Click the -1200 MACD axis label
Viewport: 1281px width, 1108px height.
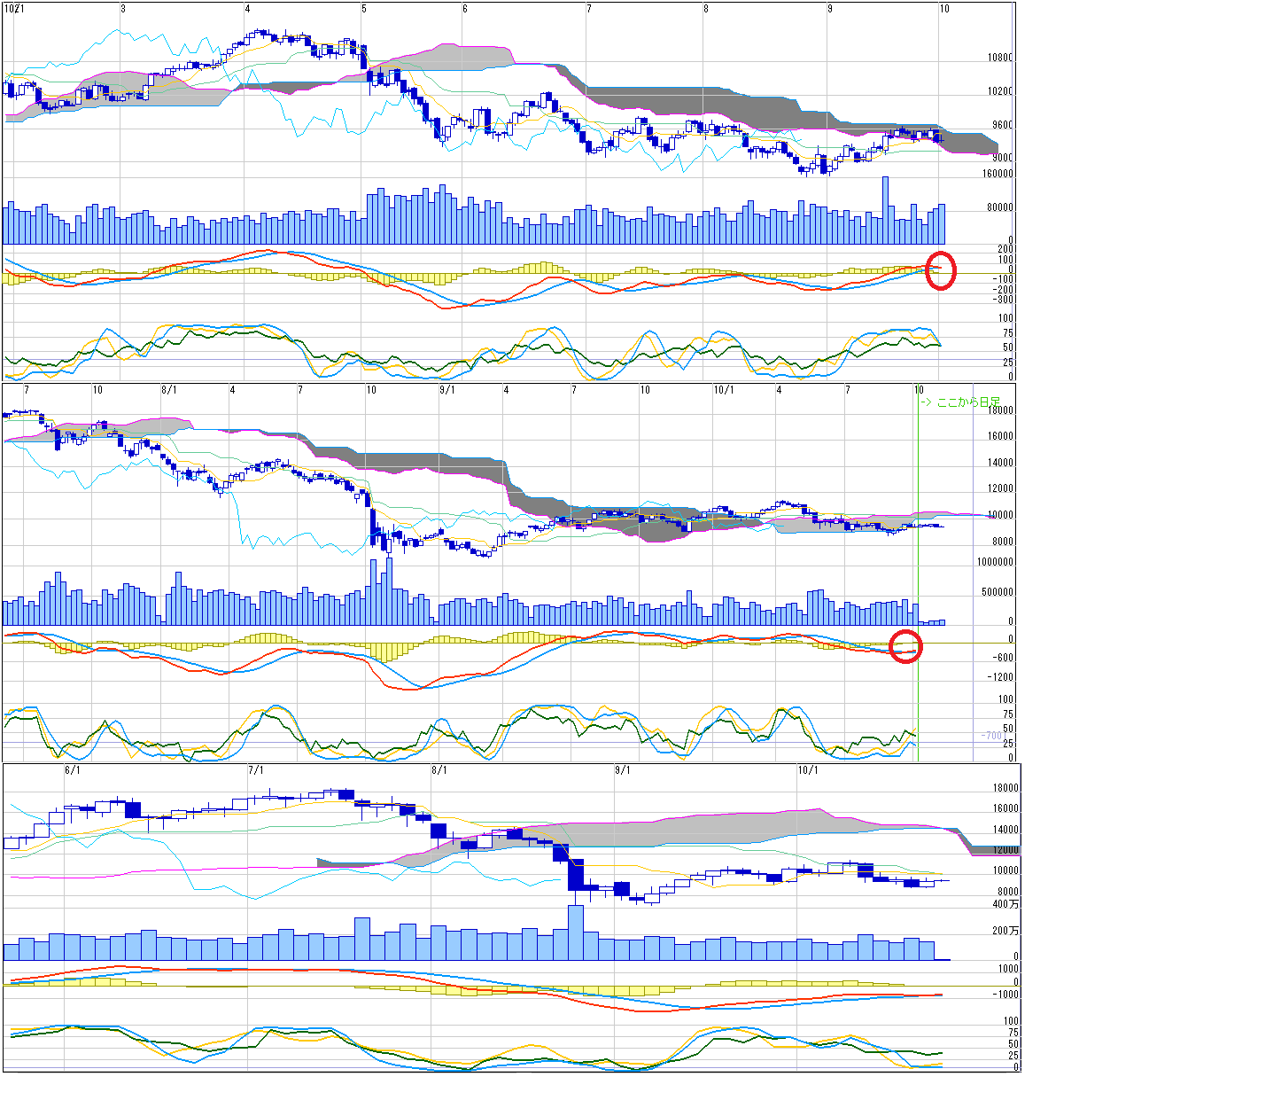(x=1001, y=677)
